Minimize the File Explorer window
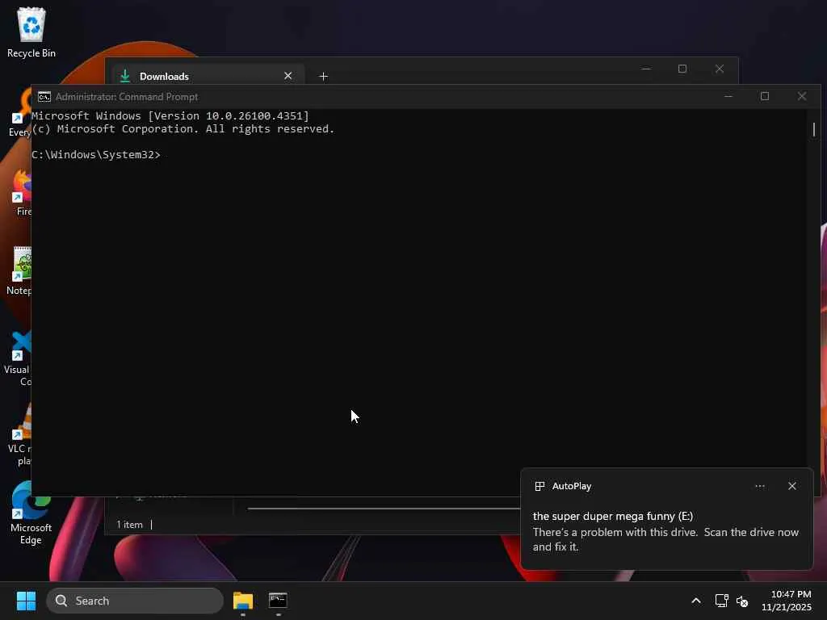The height and width of the screenshot is (620, 827). pyautogui.click(x=646, y=69)
